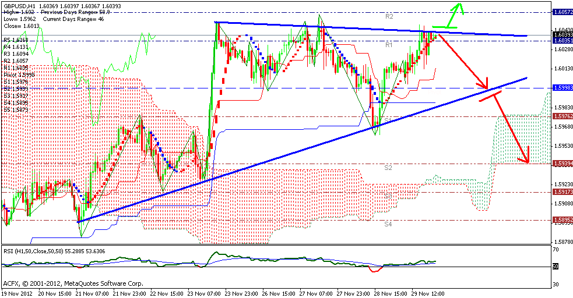Click the 1.59762 red price tag
This screenshot has height=298, width=573.
(561, 116)
